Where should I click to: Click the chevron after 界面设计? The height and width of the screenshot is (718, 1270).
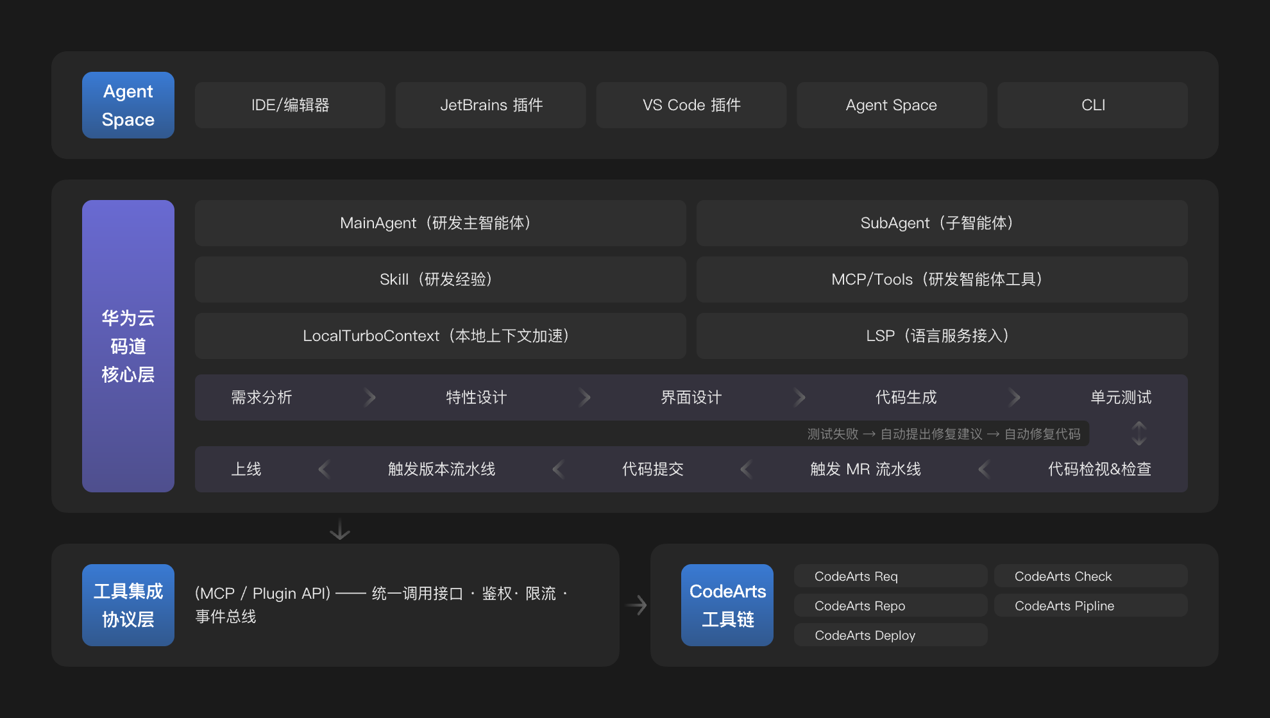point(799,397)
